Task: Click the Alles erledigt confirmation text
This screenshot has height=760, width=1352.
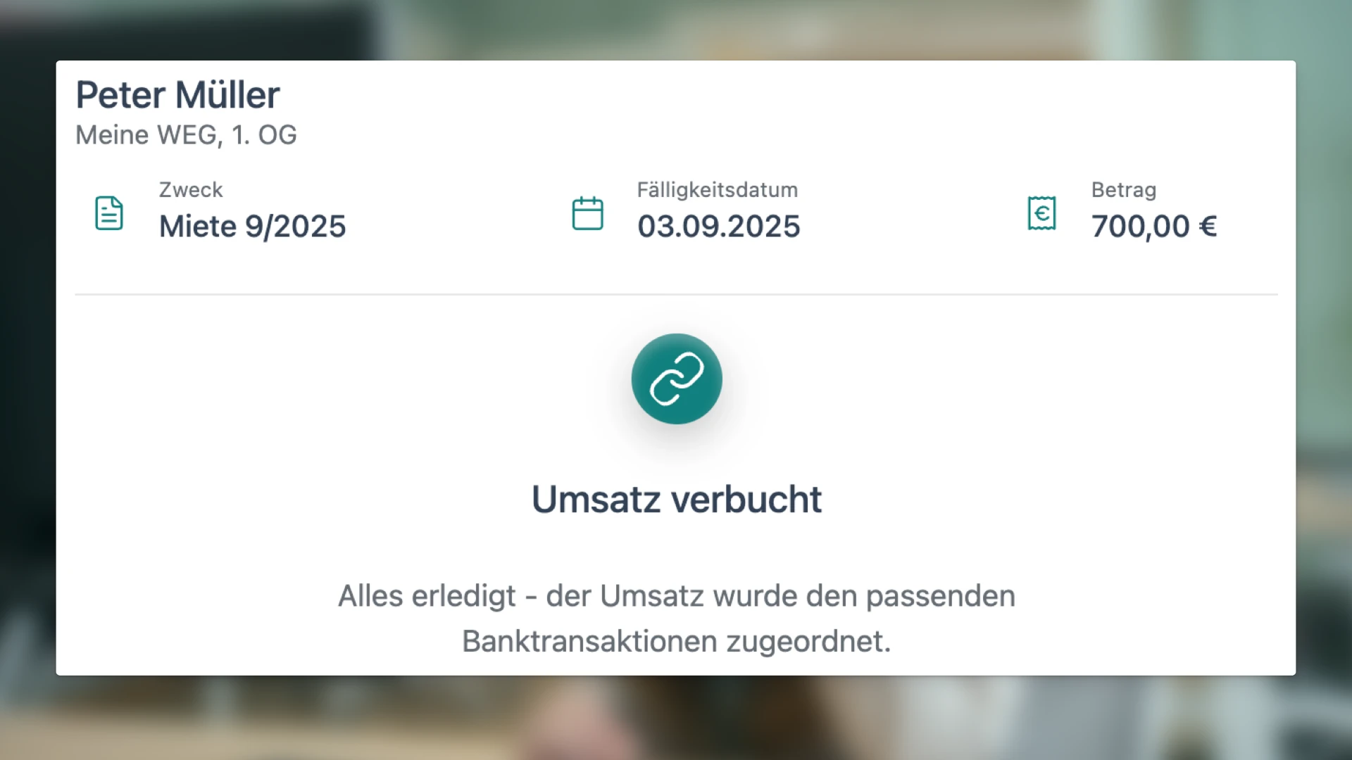Action: point(677,596)
